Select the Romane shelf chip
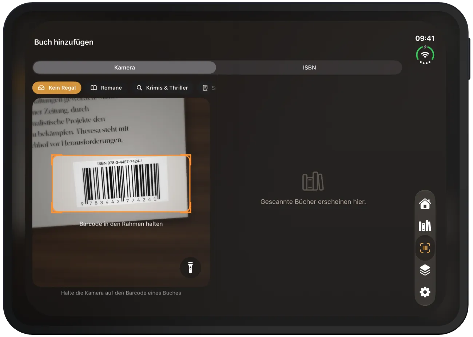 click(x=106, y=88)
